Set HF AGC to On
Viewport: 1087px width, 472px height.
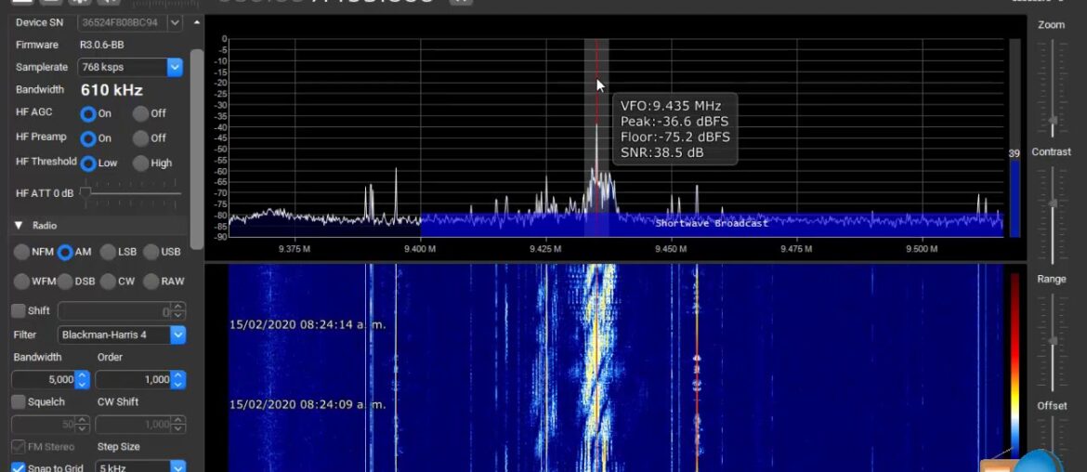(88, 113)
